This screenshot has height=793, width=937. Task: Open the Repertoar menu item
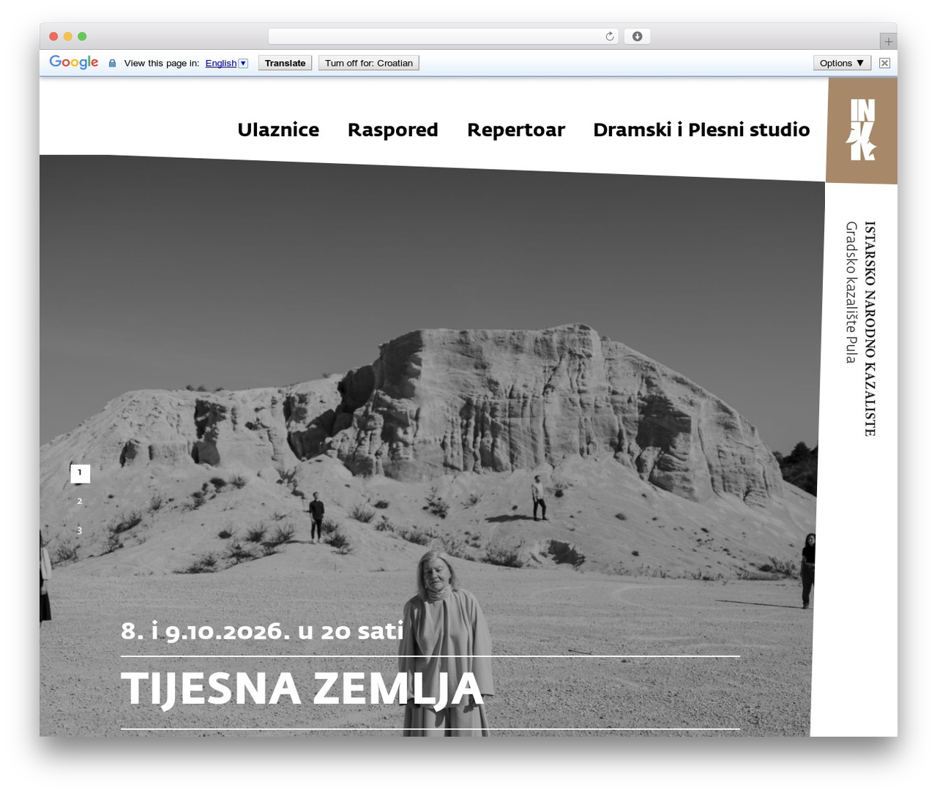516,130
